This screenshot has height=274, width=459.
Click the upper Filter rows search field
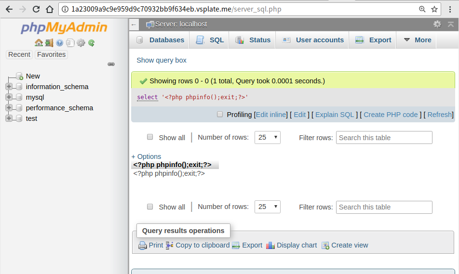(x=384, y=137)
